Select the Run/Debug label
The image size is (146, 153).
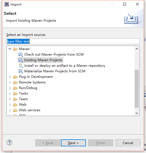point(28,88)
